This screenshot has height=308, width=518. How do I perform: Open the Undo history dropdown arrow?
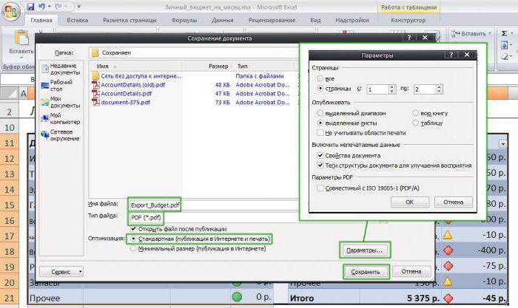tap(50, 7)
